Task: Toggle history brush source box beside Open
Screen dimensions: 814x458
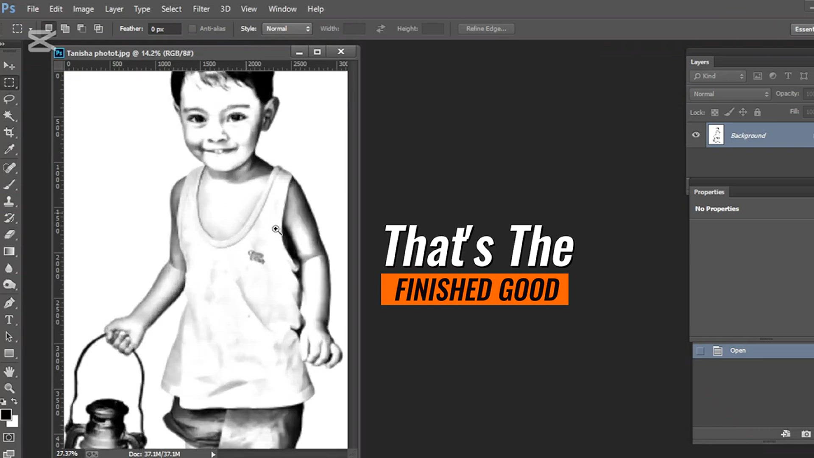Action: click(x=700, y=351)
